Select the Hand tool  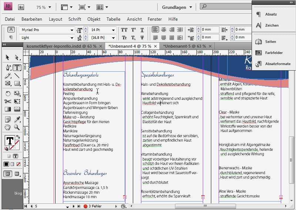pos(7,127)
